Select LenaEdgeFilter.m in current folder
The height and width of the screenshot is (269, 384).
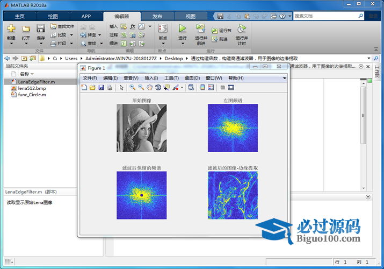41,82
